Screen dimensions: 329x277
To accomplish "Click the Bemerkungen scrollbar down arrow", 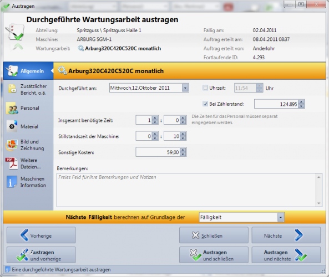I will point(318,203).
